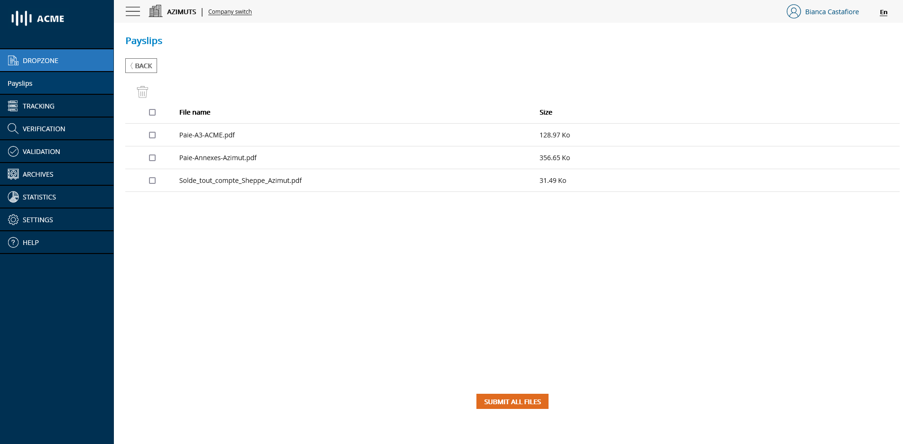Click the Help question mark icon
Screen dimensions: 903x444
pos(13,242)
